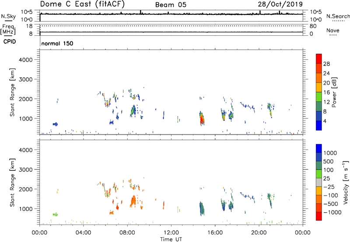Click the 'Nave' legend label

(x=333, y=30)
